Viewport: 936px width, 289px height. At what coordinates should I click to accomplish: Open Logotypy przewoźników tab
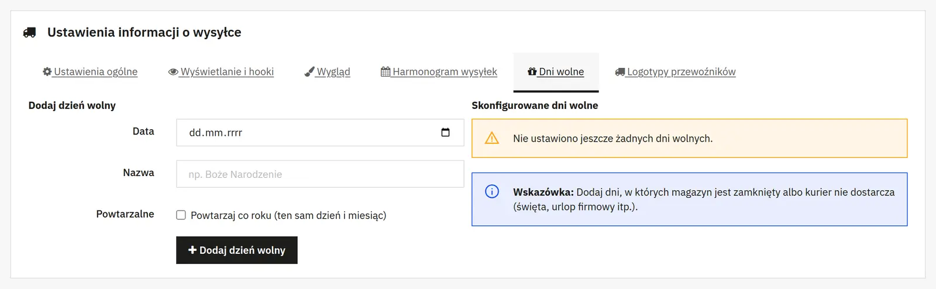point(676,72)
